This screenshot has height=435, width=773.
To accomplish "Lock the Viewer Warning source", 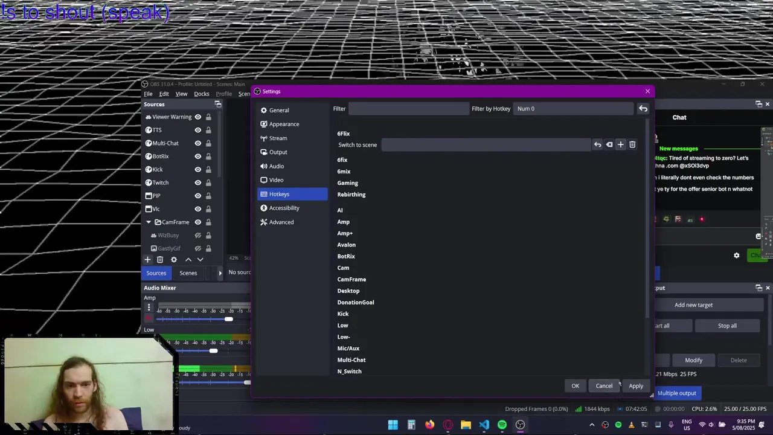I will [x=208, y=117].
